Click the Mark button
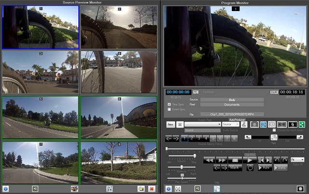Screen dimensions: 309x194 pos(235,168)
